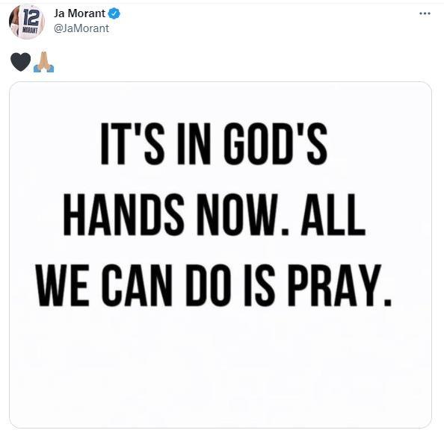This screenshot has width=444, height=433.
Task: Click the word NOW. in the image
Action: (242, 215)
